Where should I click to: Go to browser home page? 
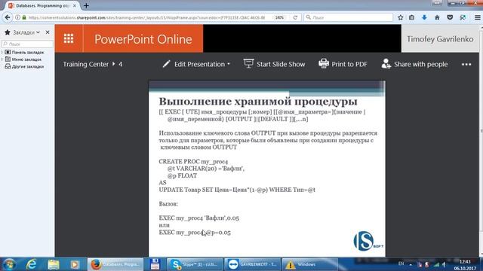pos(437,17)
